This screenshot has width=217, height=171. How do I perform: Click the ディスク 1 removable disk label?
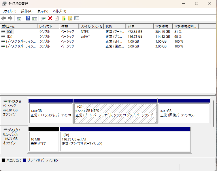14,140
